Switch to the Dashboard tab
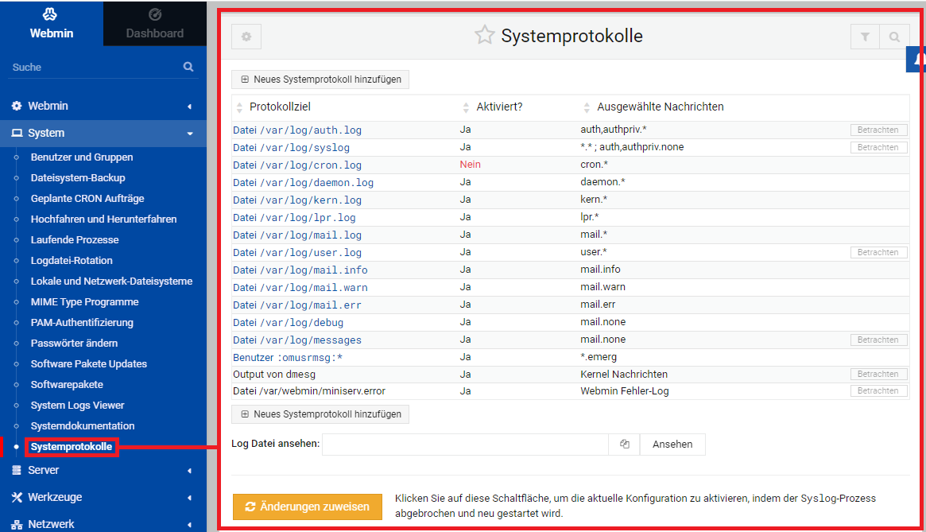Viewport: 926px width, 532px height. (x=154, y=23)
